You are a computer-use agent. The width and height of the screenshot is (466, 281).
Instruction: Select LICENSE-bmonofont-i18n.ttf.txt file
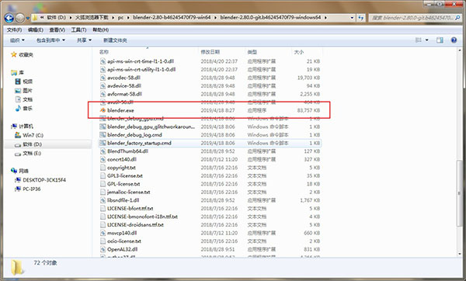(x=210, y=217)
